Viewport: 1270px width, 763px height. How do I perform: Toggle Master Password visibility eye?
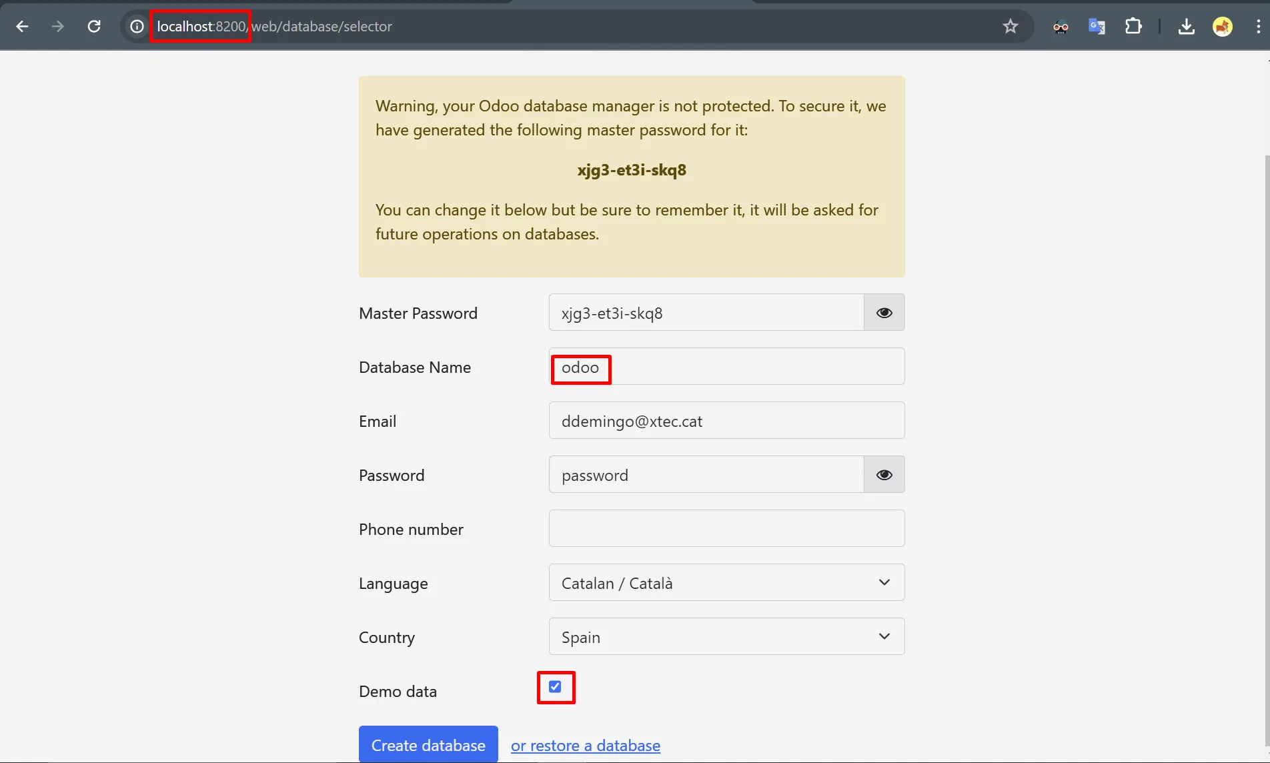coord(884,312)
